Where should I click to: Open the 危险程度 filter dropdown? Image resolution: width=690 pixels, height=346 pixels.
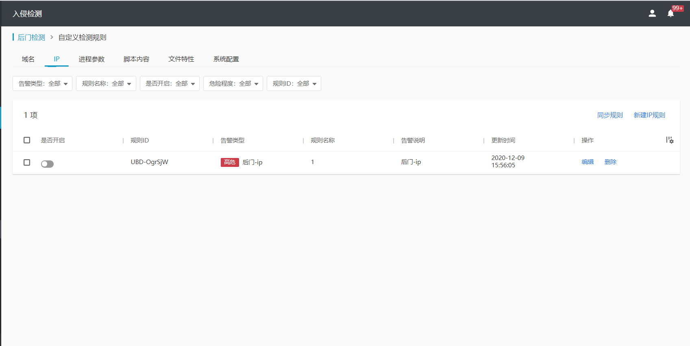pos(233,84)
